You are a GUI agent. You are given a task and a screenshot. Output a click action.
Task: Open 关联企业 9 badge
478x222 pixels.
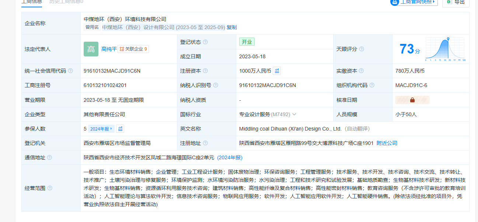tap(133, 49)
